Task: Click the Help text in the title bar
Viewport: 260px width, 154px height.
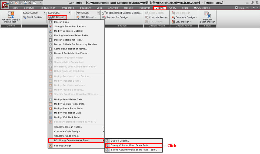Action: click(x=242, y=8)
